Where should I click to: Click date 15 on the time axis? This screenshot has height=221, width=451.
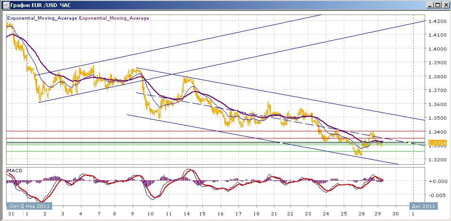click(x=202, y=214)
